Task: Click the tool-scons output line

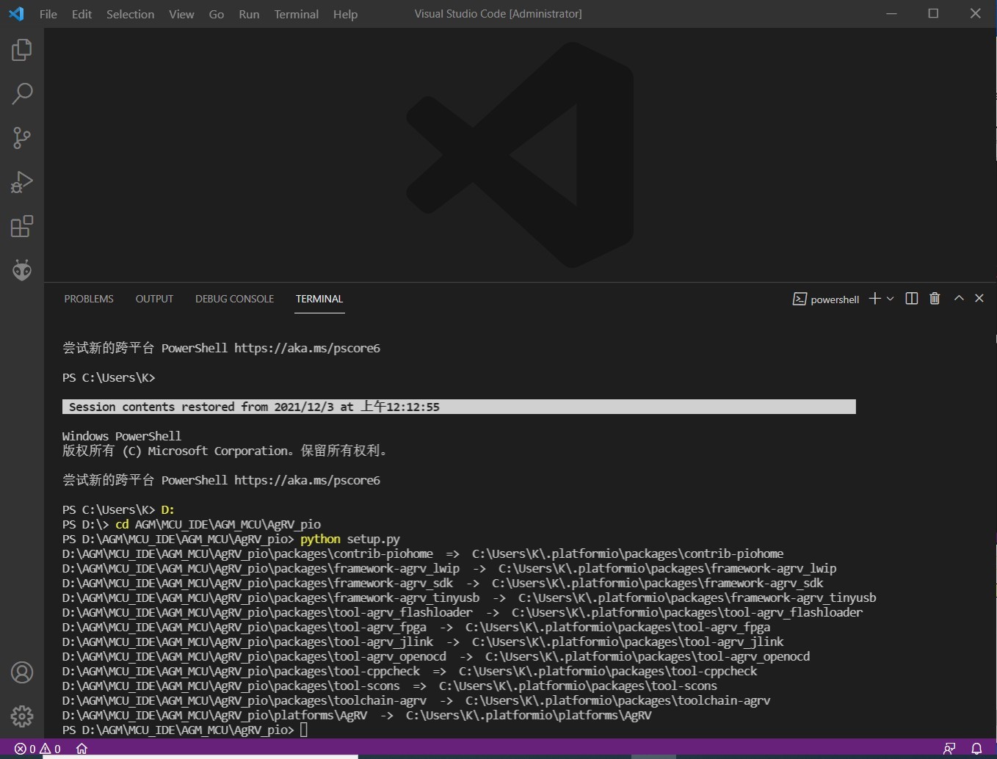Action: tap(390, 686)
